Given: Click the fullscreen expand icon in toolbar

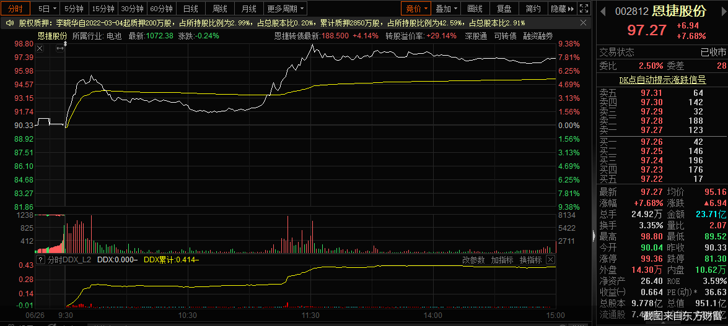Looking at the screenshot, I should pyautogui.click(x=584, y=9).
